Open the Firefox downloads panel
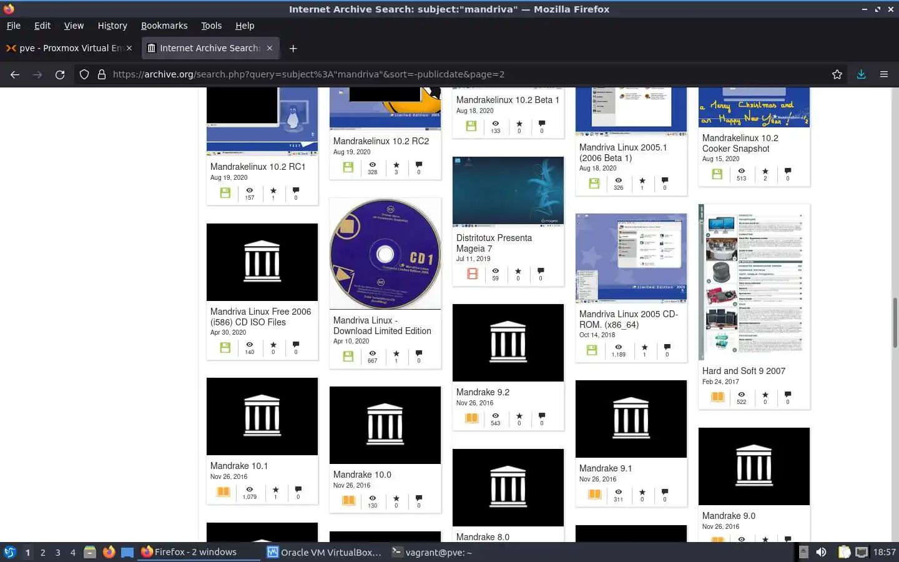Screen dimensions: 899x562 861,74
